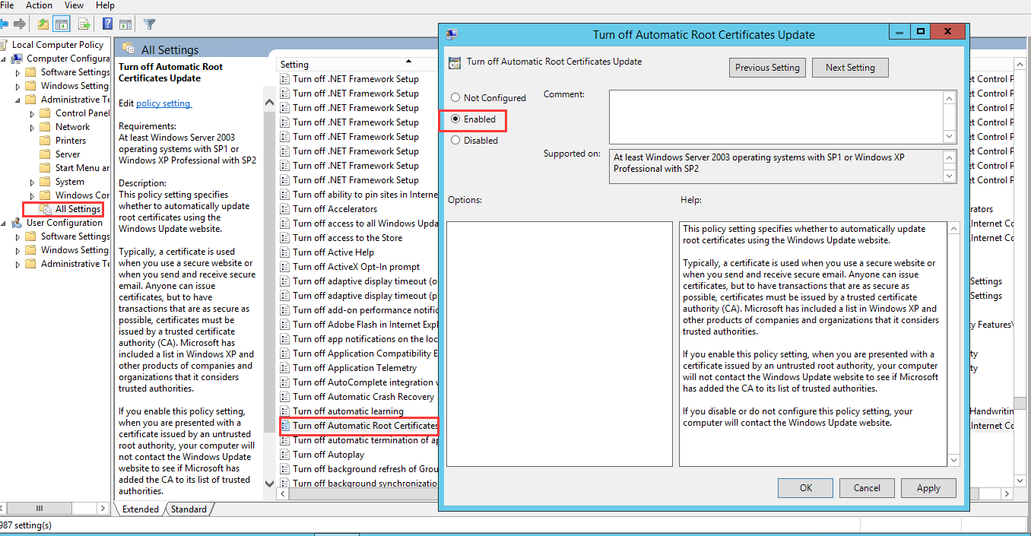
Task: Click the Apply button
Action: [928, 487]
